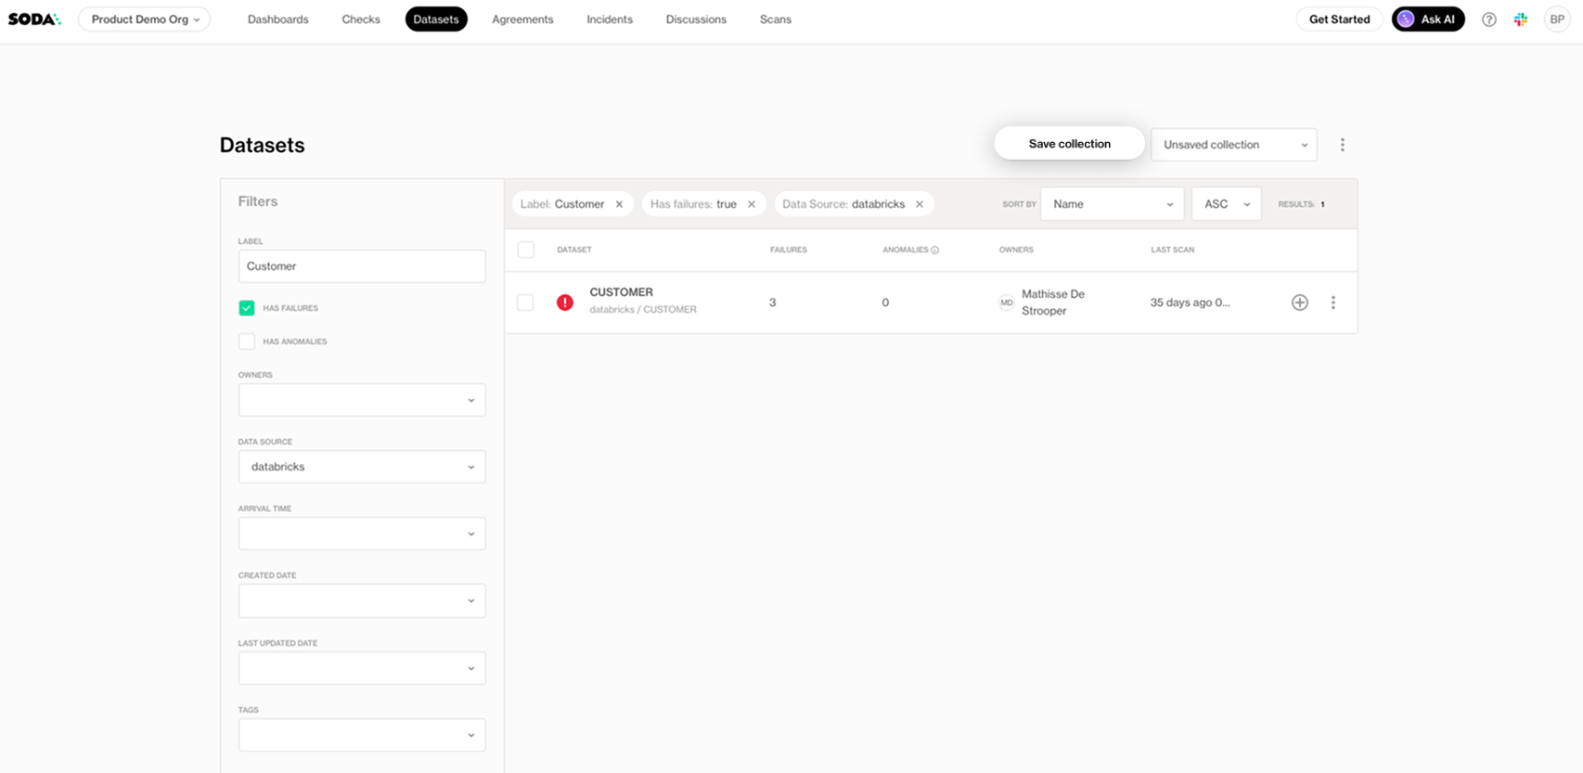This screenshot has height=773, width=1583.
Task: Click the red failure status icon
Action: [x=565, y=303]
